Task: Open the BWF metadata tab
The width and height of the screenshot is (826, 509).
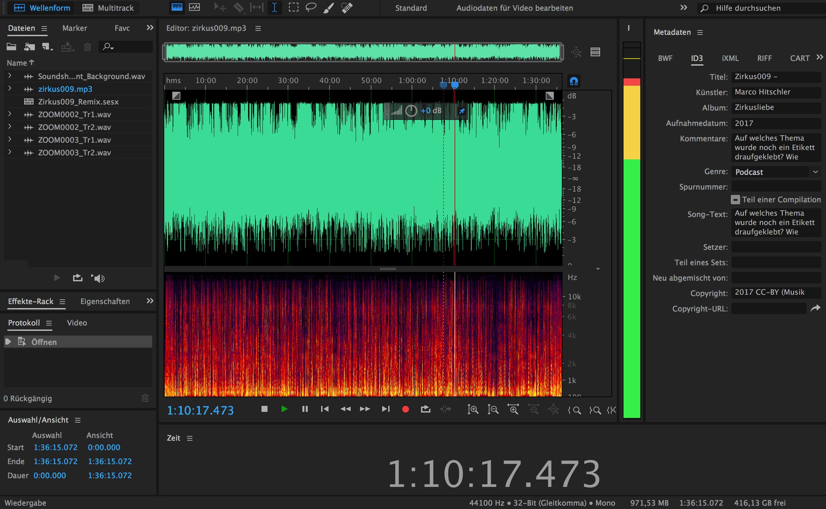Action: (x=665, y=58)
